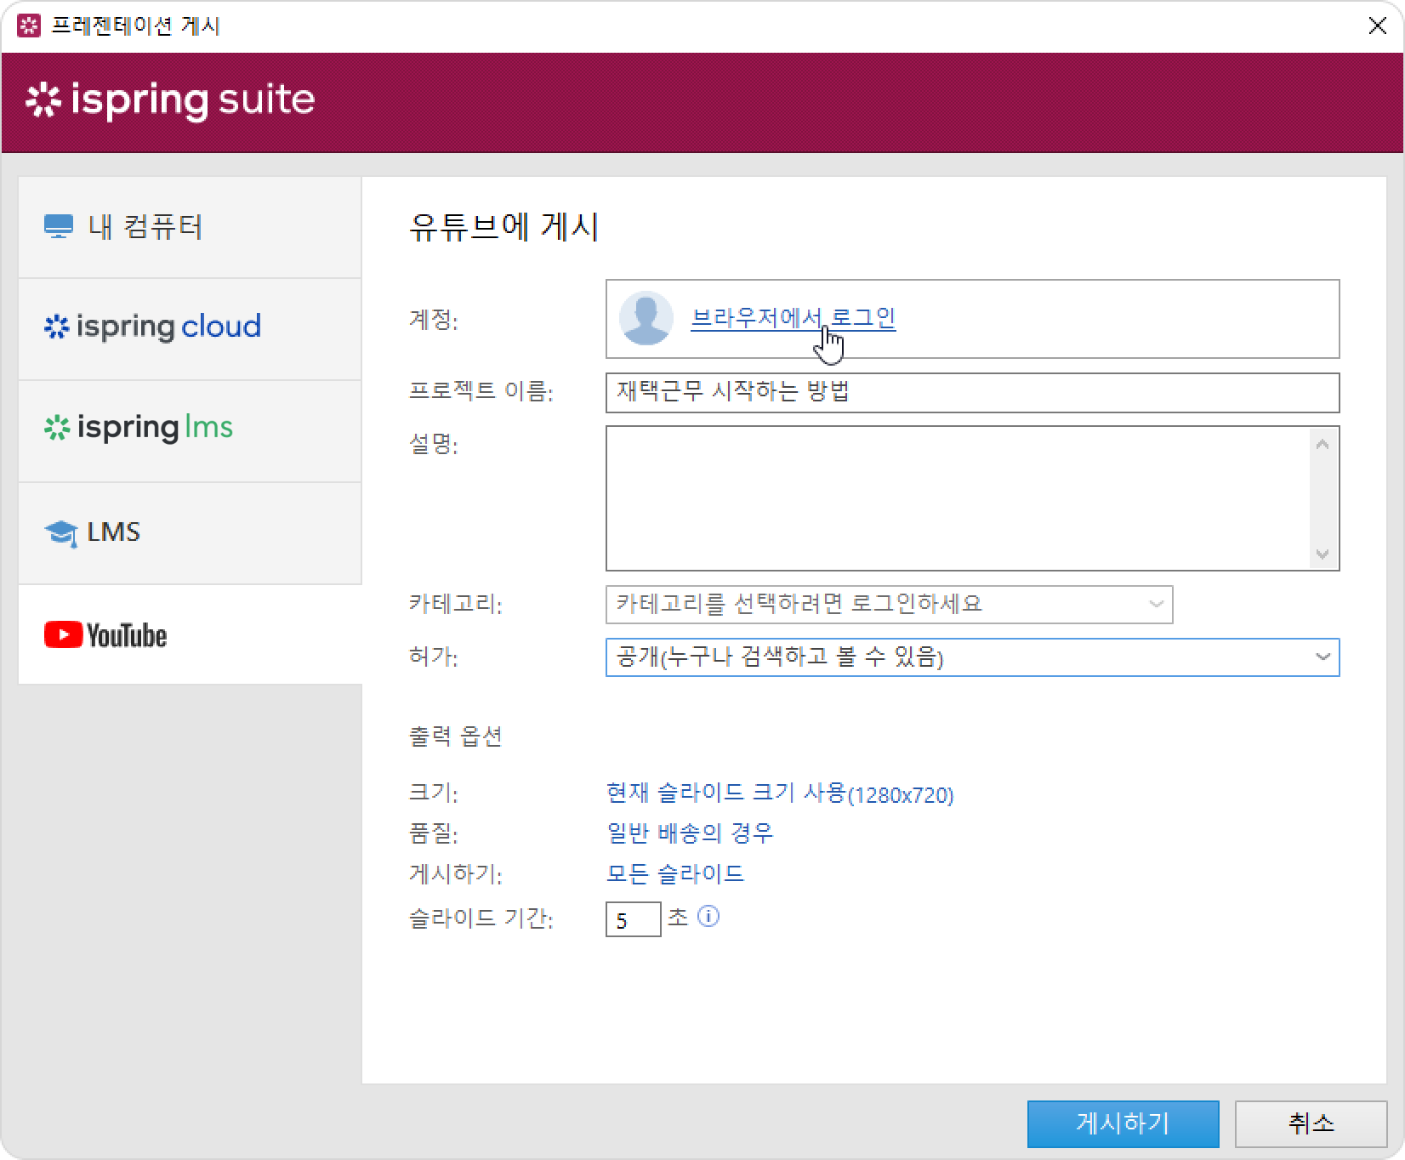Open the 카테고리 dropdown

889,605
